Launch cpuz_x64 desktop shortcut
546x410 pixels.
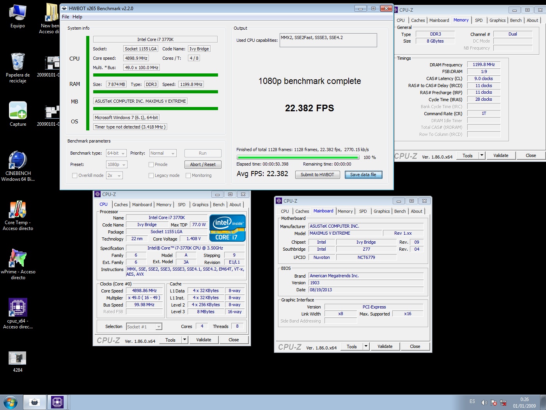18,314
